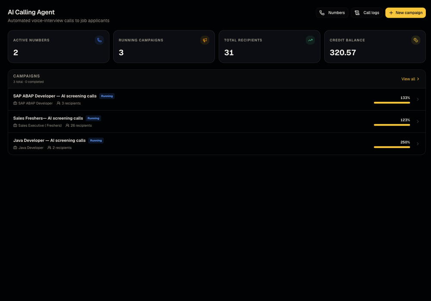
Task: Open Call logs
Action: coord(367,12)
